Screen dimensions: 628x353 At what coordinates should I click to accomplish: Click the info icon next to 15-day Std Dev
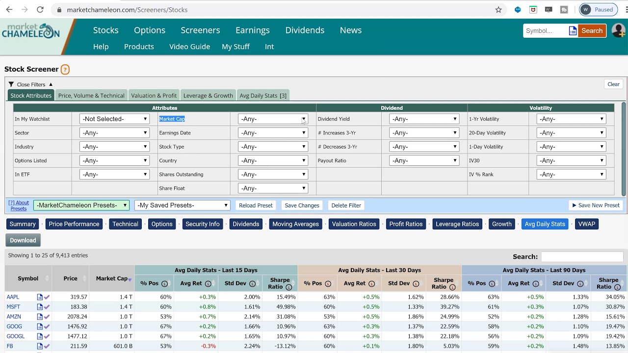pos(252,284)
